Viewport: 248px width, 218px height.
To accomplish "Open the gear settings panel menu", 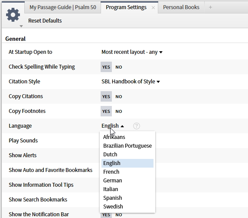I will pyautogui.click(x=13, y=15).
